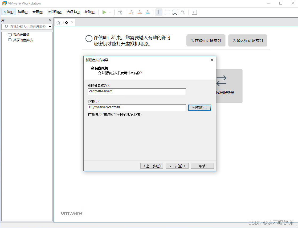Toggle the thumbnail bar view icon
The image size is (298, 228).
(167, 12)
